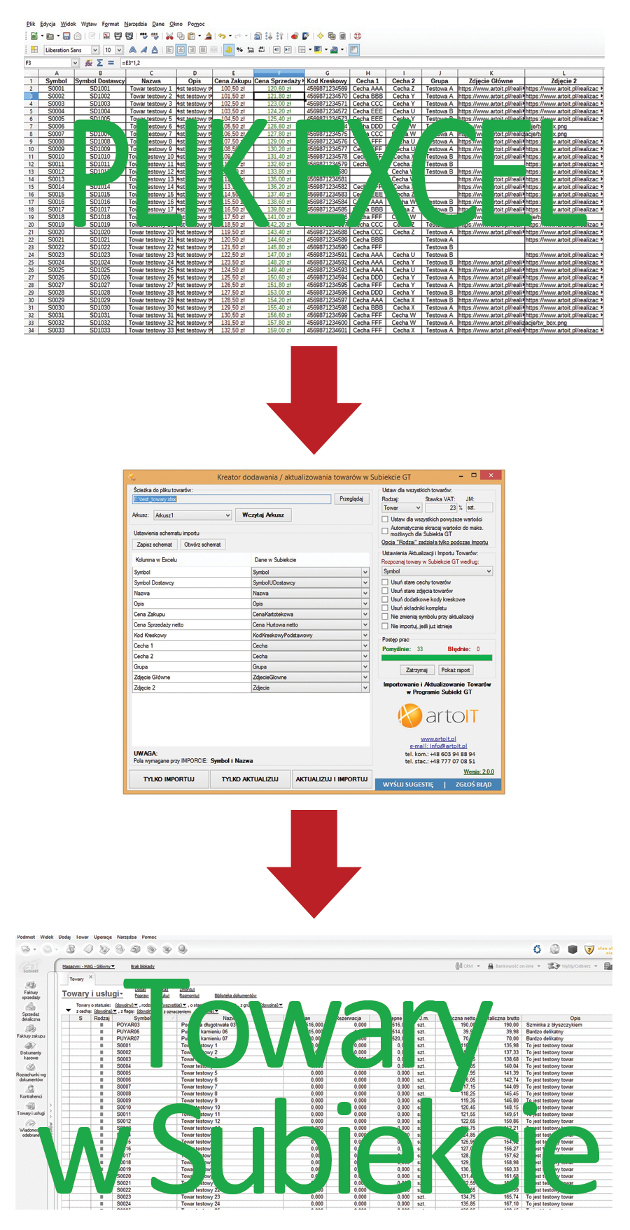This screenshot has height=1230, width=630.
Task: Click the file path input field
Action: pyautogui.click(x=232, y=499)
